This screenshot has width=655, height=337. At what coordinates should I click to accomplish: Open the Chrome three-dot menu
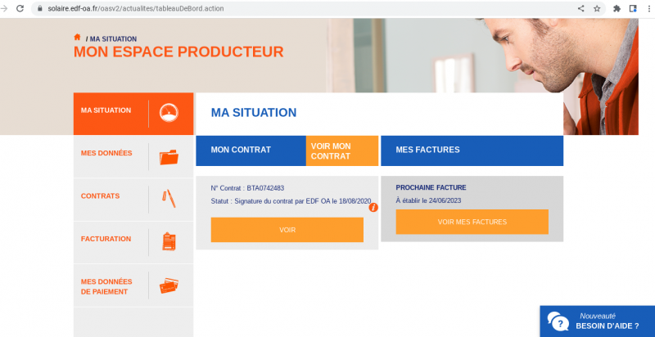click(648, 8)
